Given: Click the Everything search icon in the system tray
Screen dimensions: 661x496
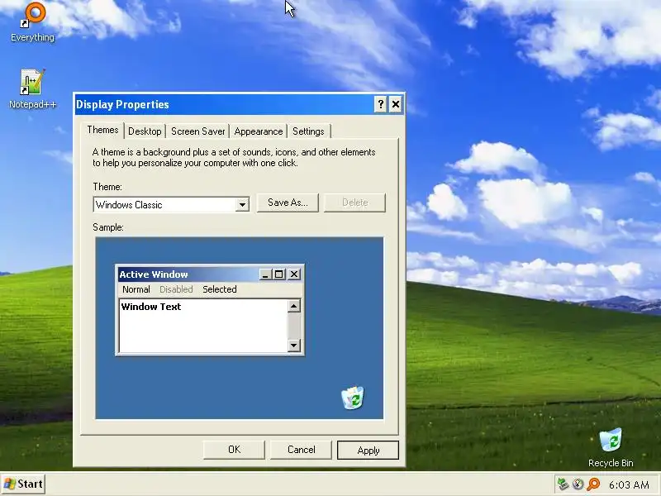Looking at the screenshot, I should 593,484.
